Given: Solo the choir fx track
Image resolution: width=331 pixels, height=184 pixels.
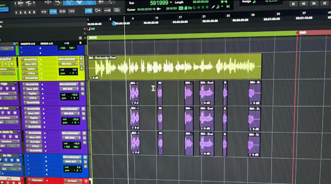Looking at the screenshot, I should (x=10, y=137).
